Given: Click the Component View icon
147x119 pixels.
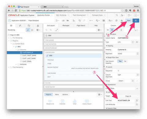Looking at the screenshot, I should [104, 20].
